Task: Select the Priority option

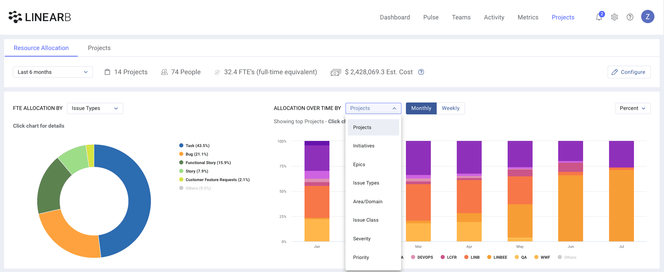Action: (x=373, y=257)
